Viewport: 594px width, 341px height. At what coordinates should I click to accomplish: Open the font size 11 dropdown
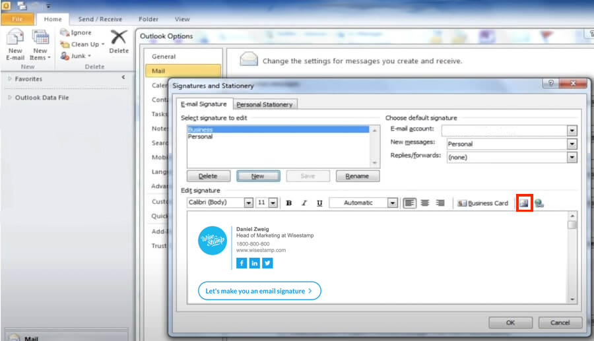[x=273, y=203]
